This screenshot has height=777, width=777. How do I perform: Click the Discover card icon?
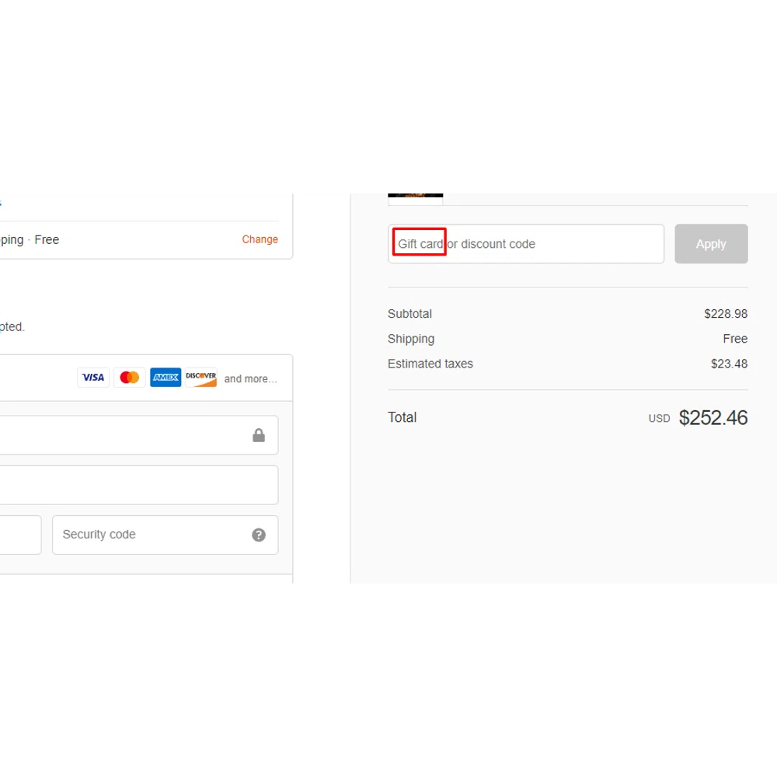point(200,377)
